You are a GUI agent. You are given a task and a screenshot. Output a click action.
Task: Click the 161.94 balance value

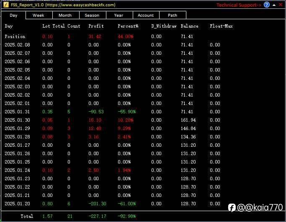(x=188, y=120)
